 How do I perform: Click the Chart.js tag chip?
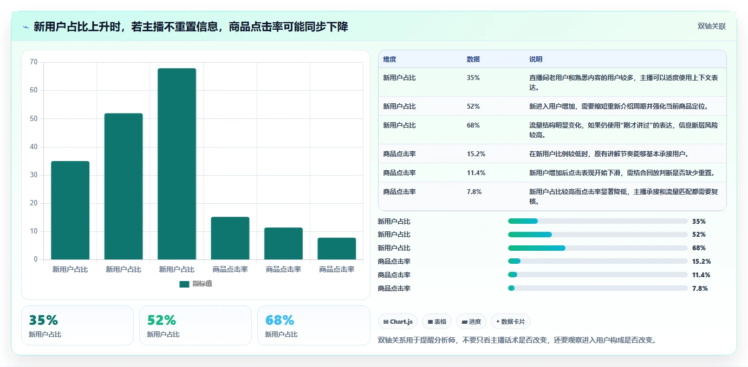coord(398,322)
